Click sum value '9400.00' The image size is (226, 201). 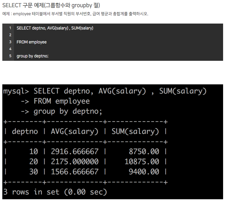tap(144, 172)
